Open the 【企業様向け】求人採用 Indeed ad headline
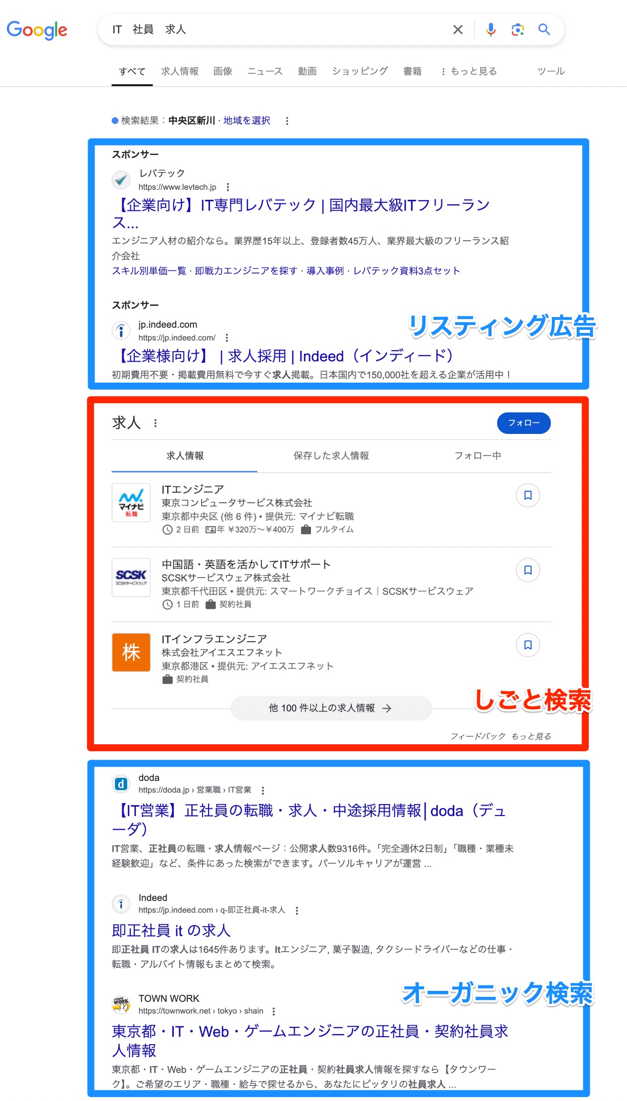This screenshot has width=627, height=1101. coord(283,356)
